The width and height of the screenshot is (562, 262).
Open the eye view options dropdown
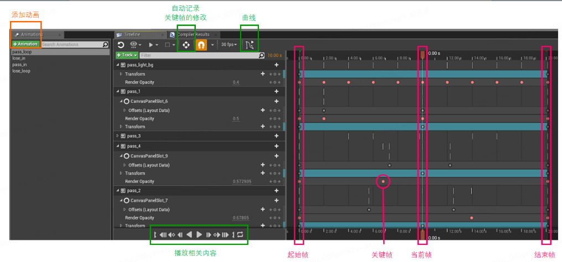[136, 45]
